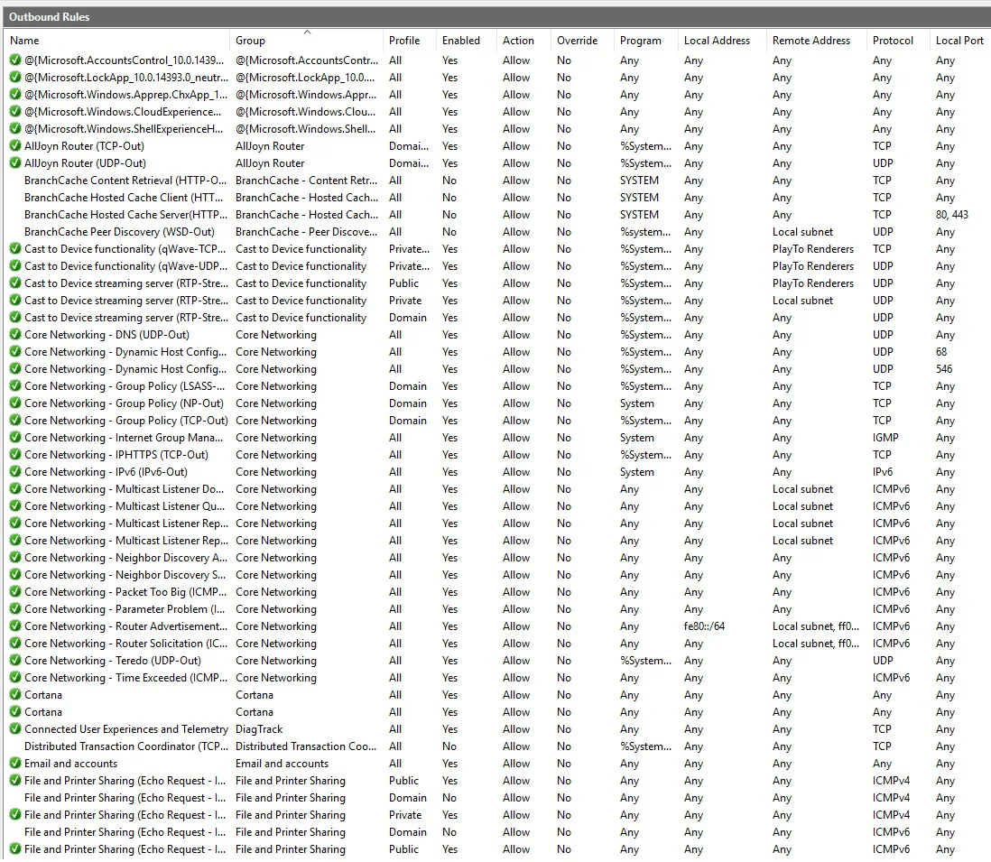The height and width of the screenshot is (862, 991).
Task: Click check icon for Group Policy (NP-Out) rule
Action: pyautogui.click(x=15, y=403)
